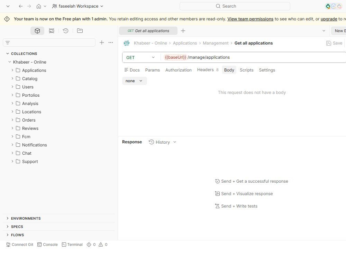Select the Chat folder

27,153
